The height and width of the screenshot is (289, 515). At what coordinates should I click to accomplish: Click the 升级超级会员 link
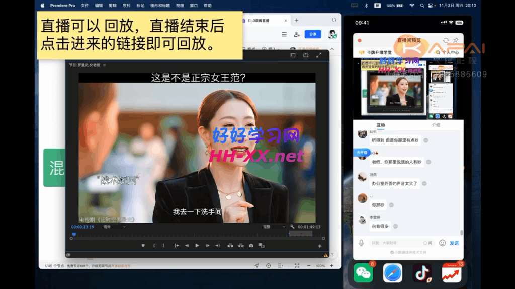(x=121, y=266)
